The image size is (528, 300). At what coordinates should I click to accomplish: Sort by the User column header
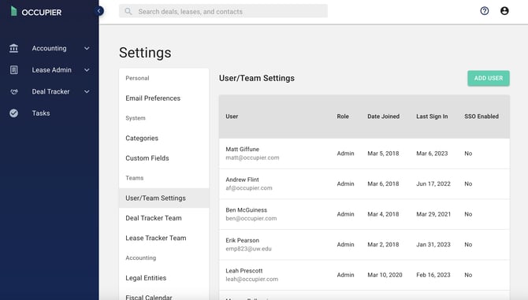[x=232, y=117]
